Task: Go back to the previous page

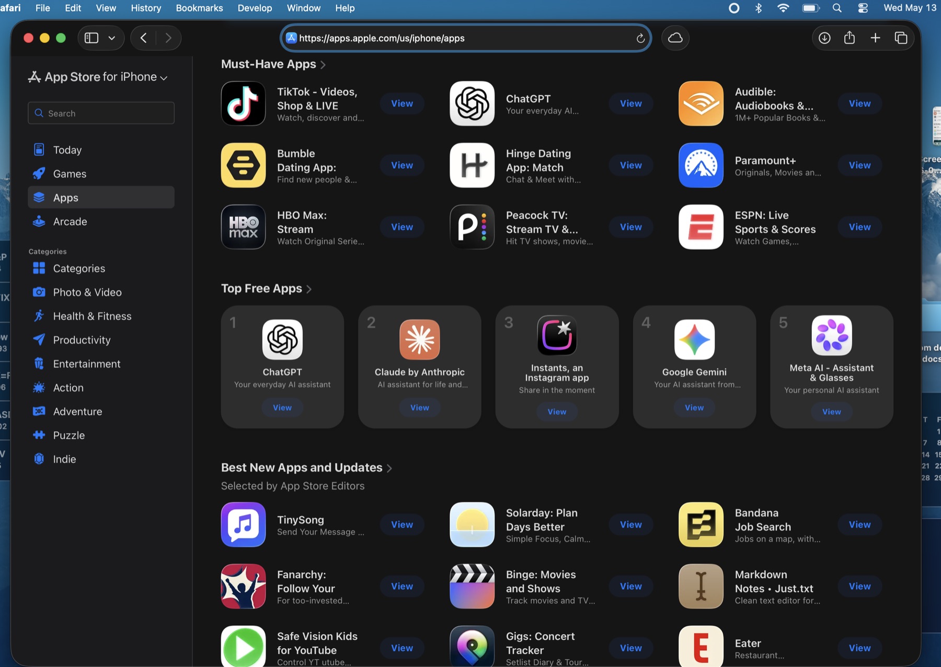Action: tap(143, 38)
